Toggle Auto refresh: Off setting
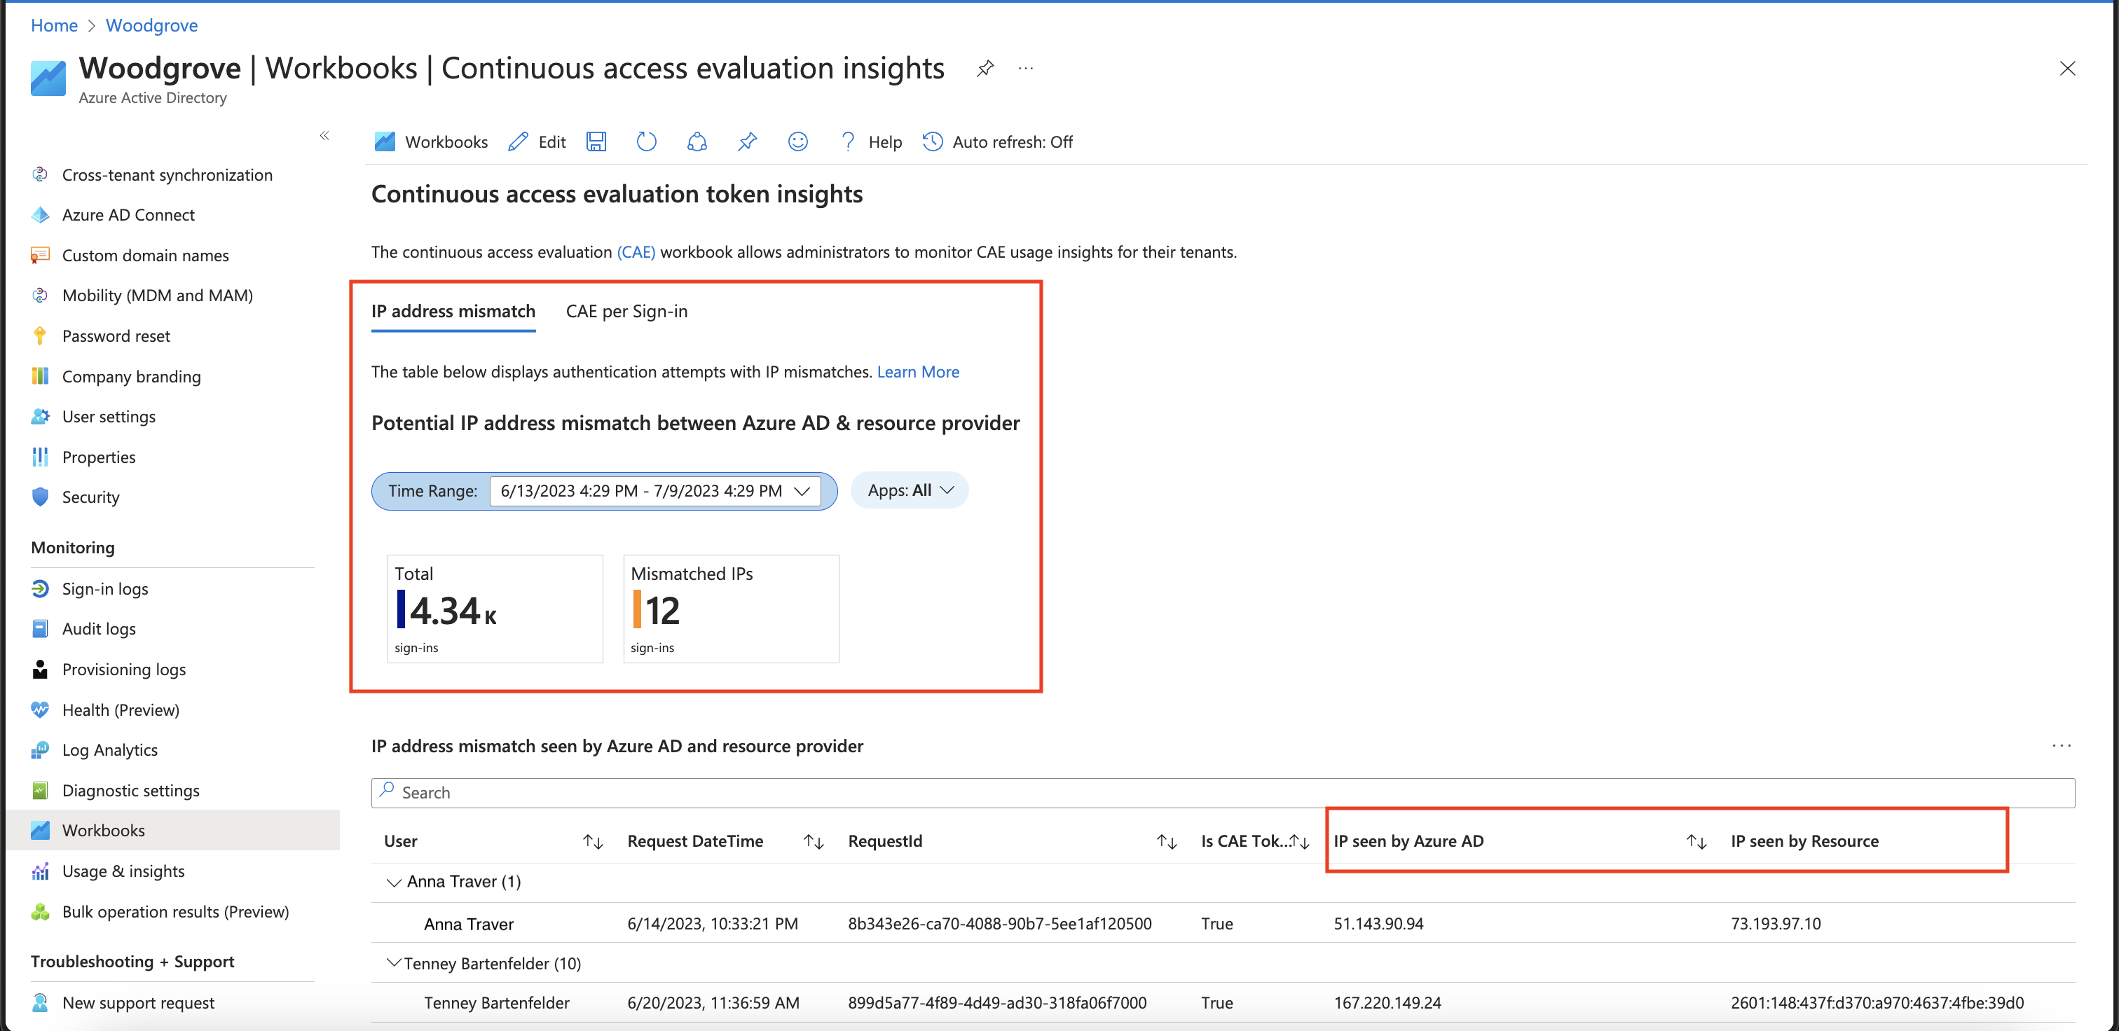 point(997,141)
